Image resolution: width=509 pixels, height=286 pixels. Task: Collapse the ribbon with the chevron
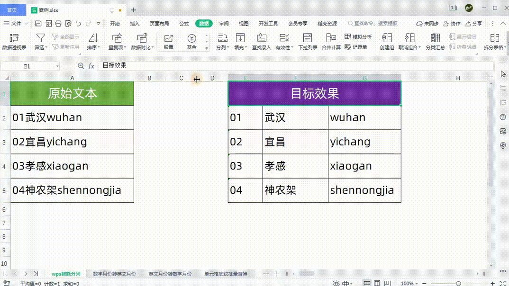[503, 23]
